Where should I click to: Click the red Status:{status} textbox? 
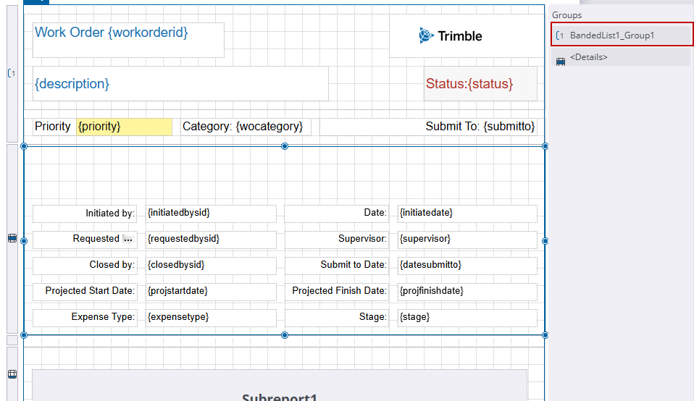point(480,84)
